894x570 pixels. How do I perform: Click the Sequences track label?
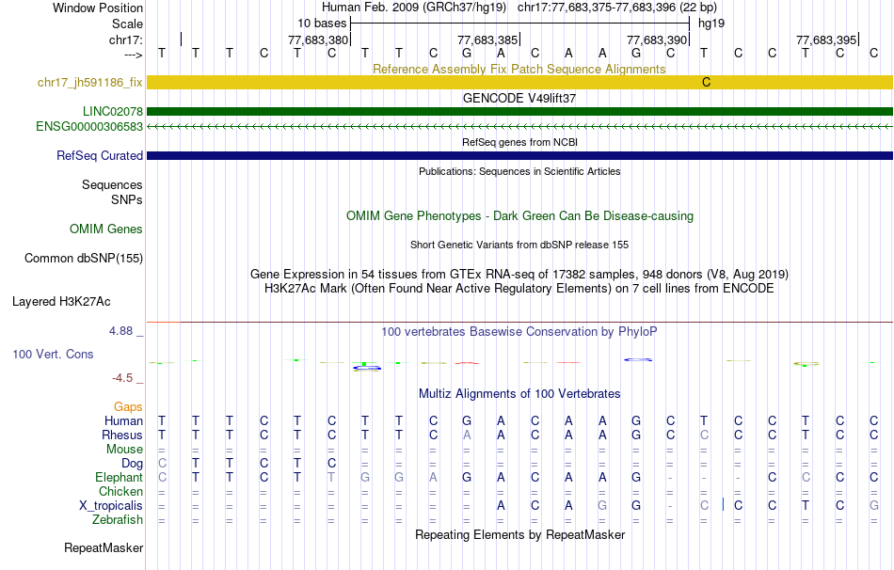coord(112,184)
